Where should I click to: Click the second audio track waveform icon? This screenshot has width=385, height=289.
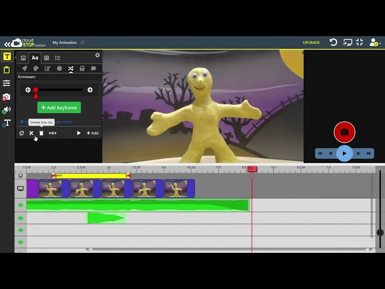(20, 218)
